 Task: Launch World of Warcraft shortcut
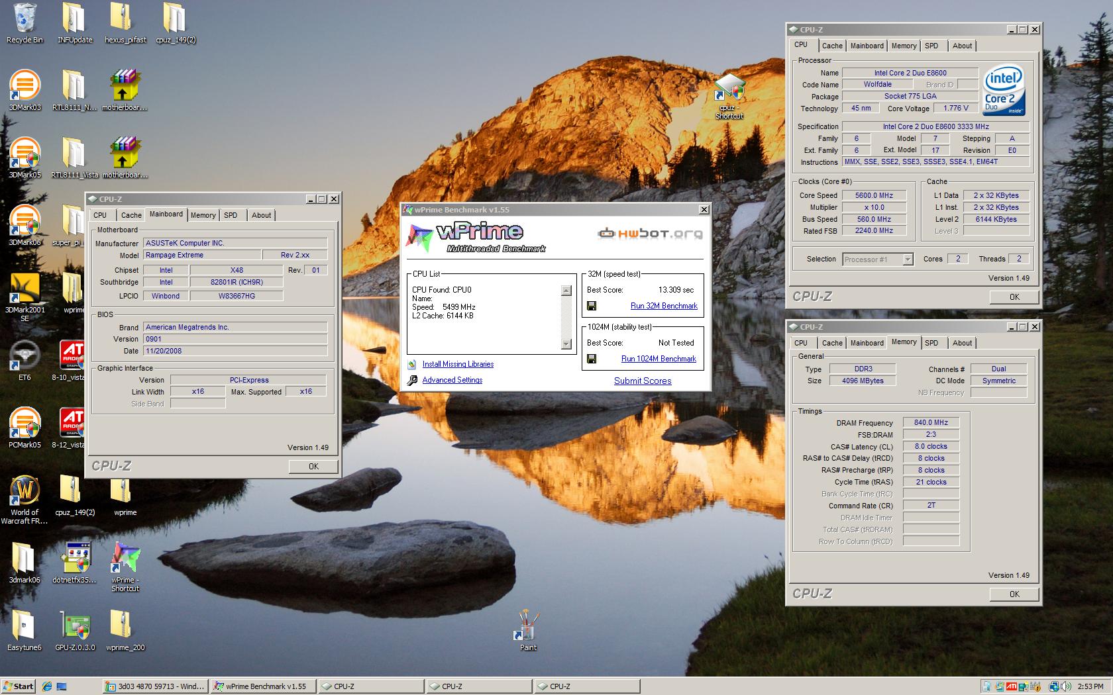click(25, 500)
